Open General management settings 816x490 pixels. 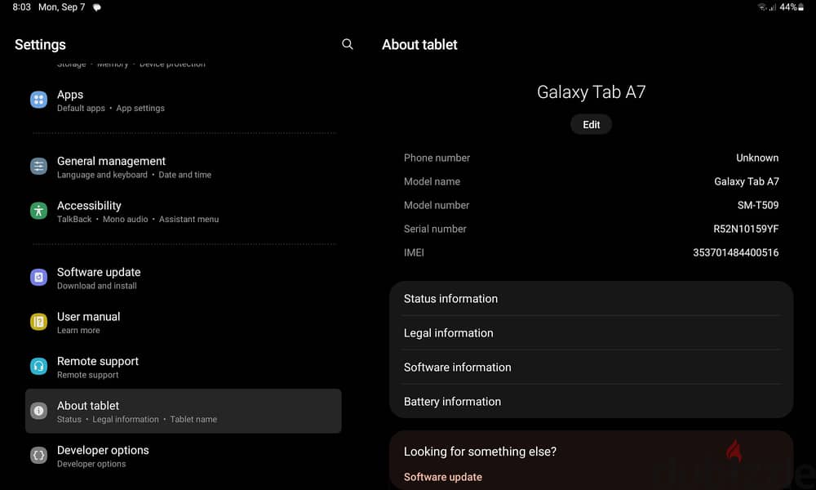[x=183, y=167]
